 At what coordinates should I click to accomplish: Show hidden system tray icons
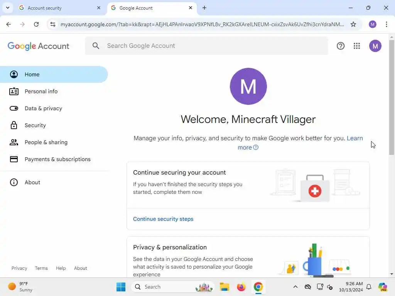(295, 287)
